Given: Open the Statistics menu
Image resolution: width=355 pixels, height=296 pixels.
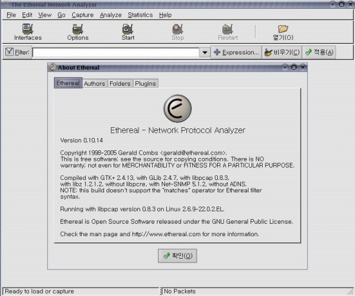Looking at the screenshot, I should [x=140, y=15].
